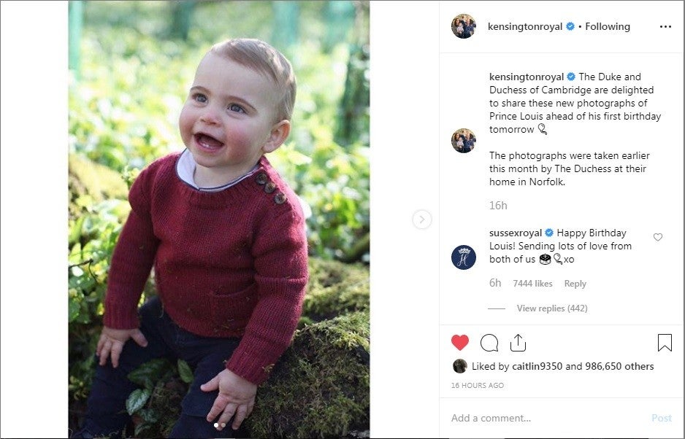Like the sussexroyal comment with the small heart
The image size is (685, 439).
[x=658, y=238]
